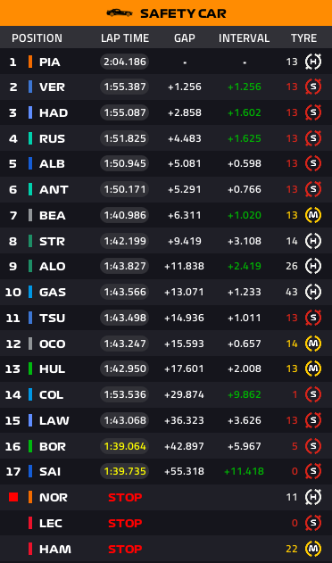Click RUS's teal team color bar
The image size is (332, 563).
(x=30, y=138)
